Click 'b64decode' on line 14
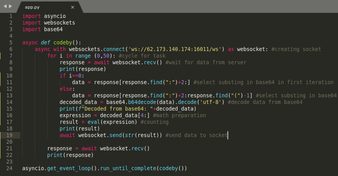 [142, 102]
